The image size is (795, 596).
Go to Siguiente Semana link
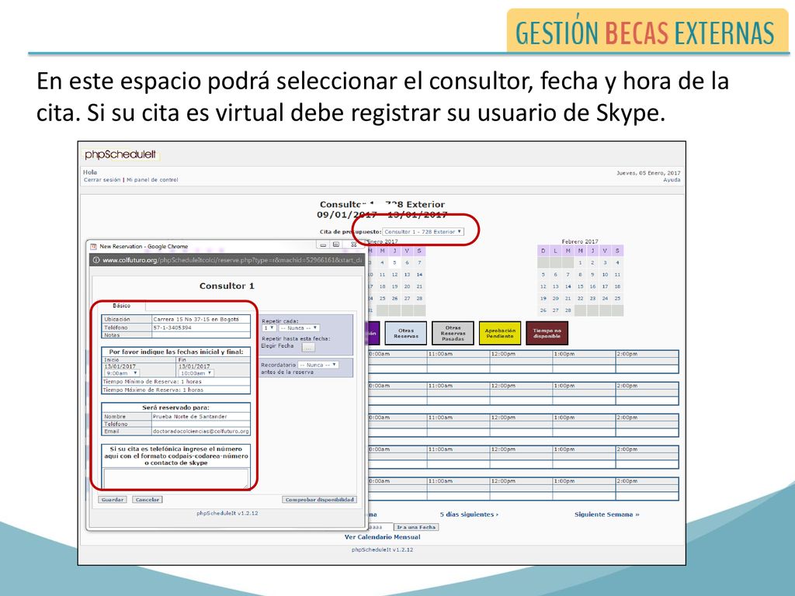(607, 515)
